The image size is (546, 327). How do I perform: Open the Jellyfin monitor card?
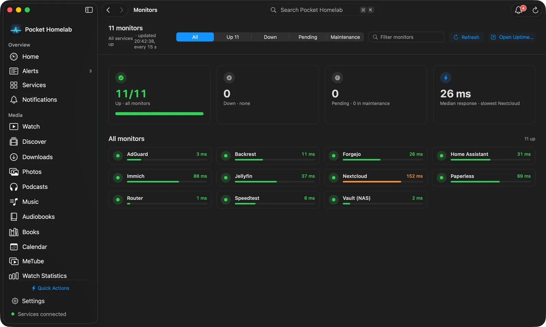tap(268, 178)
